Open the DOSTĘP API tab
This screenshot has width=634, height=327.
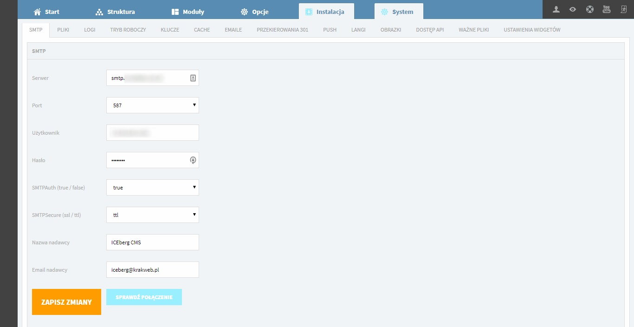click(430, 30)
